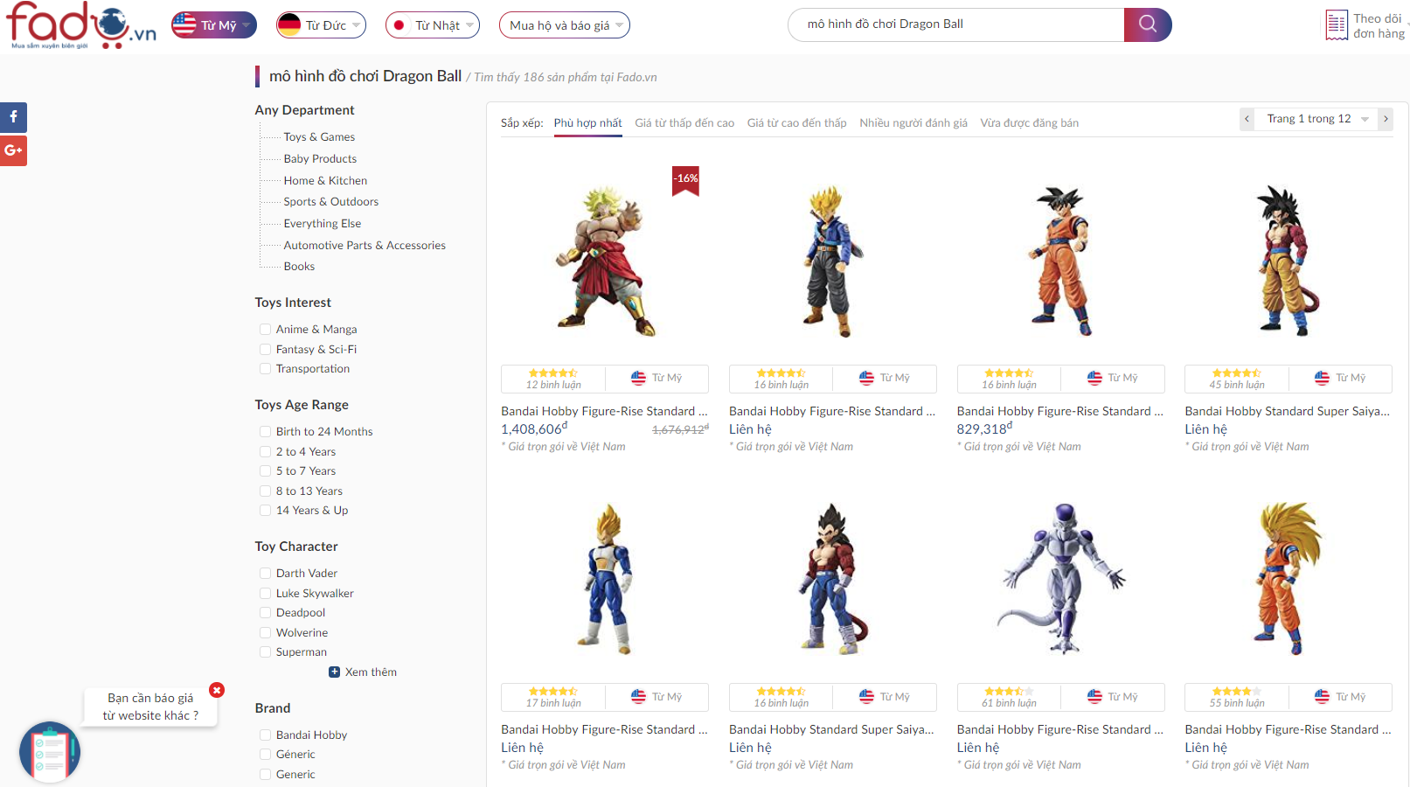The height and width of the screenshot is (787, 1410).
Task: Enable Bandai Hobby brand filter
Action: pyautogui.click(x=265, y=735)
